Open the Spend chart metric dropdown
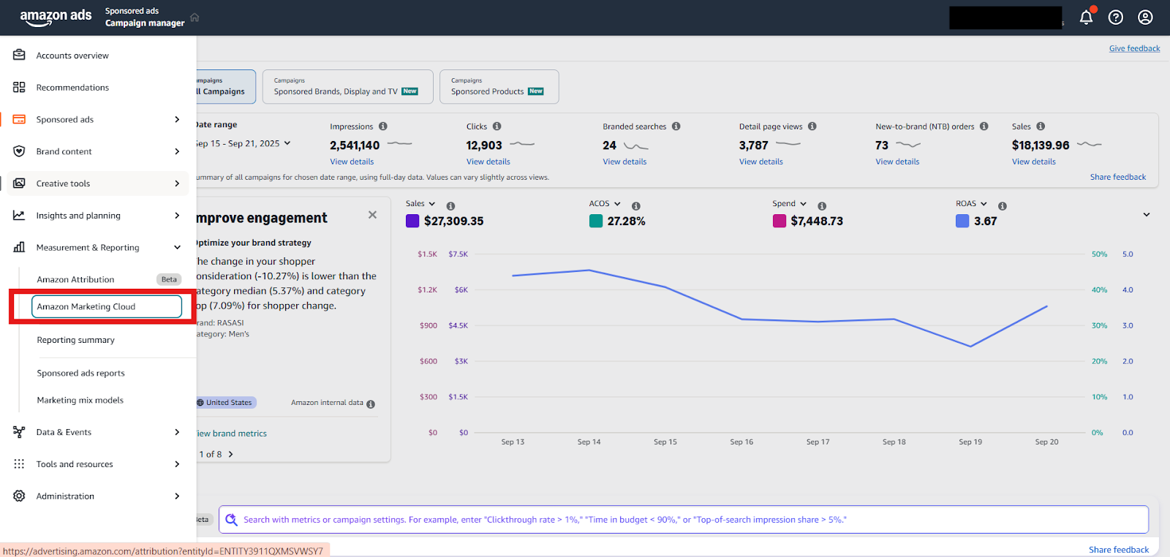This screenshot has width=1170, height=557. point(790,204)
